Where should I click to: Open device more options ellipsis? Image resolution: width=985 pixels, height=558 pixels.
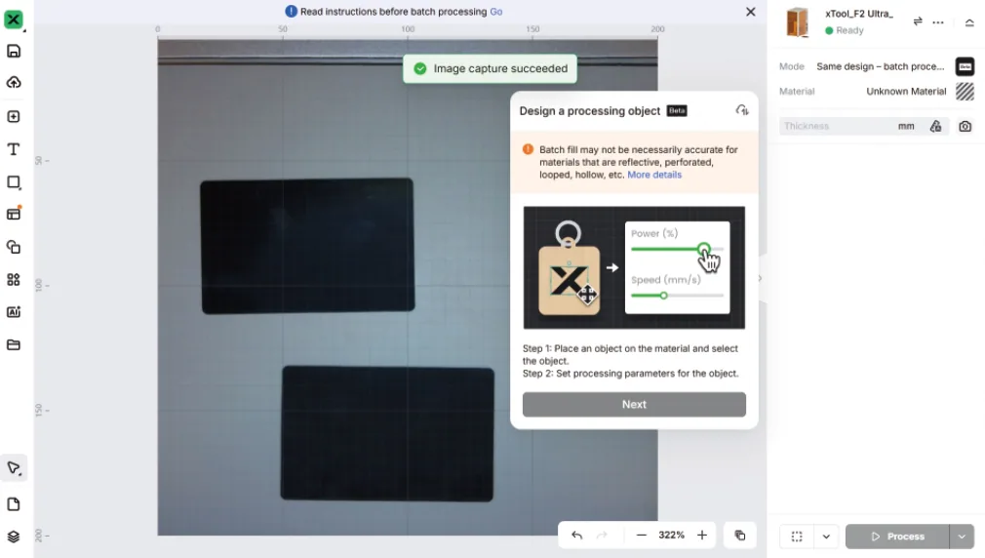938,22
